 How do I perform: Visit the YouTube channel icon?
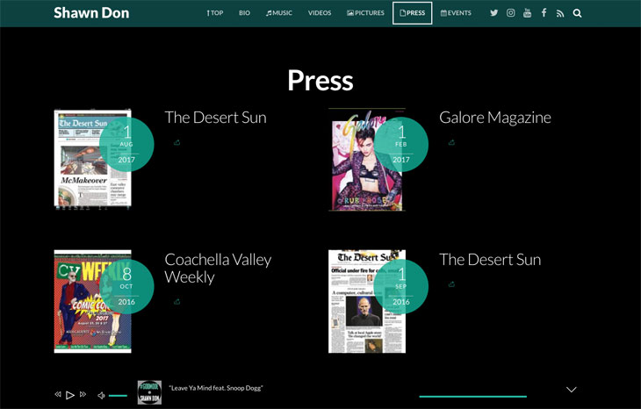pos(527,12)
